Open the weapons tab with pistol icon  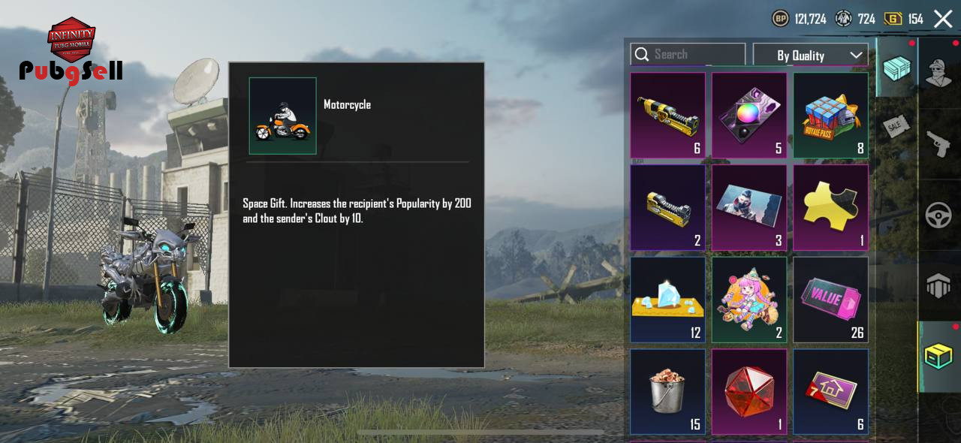[x=939, y=143]
